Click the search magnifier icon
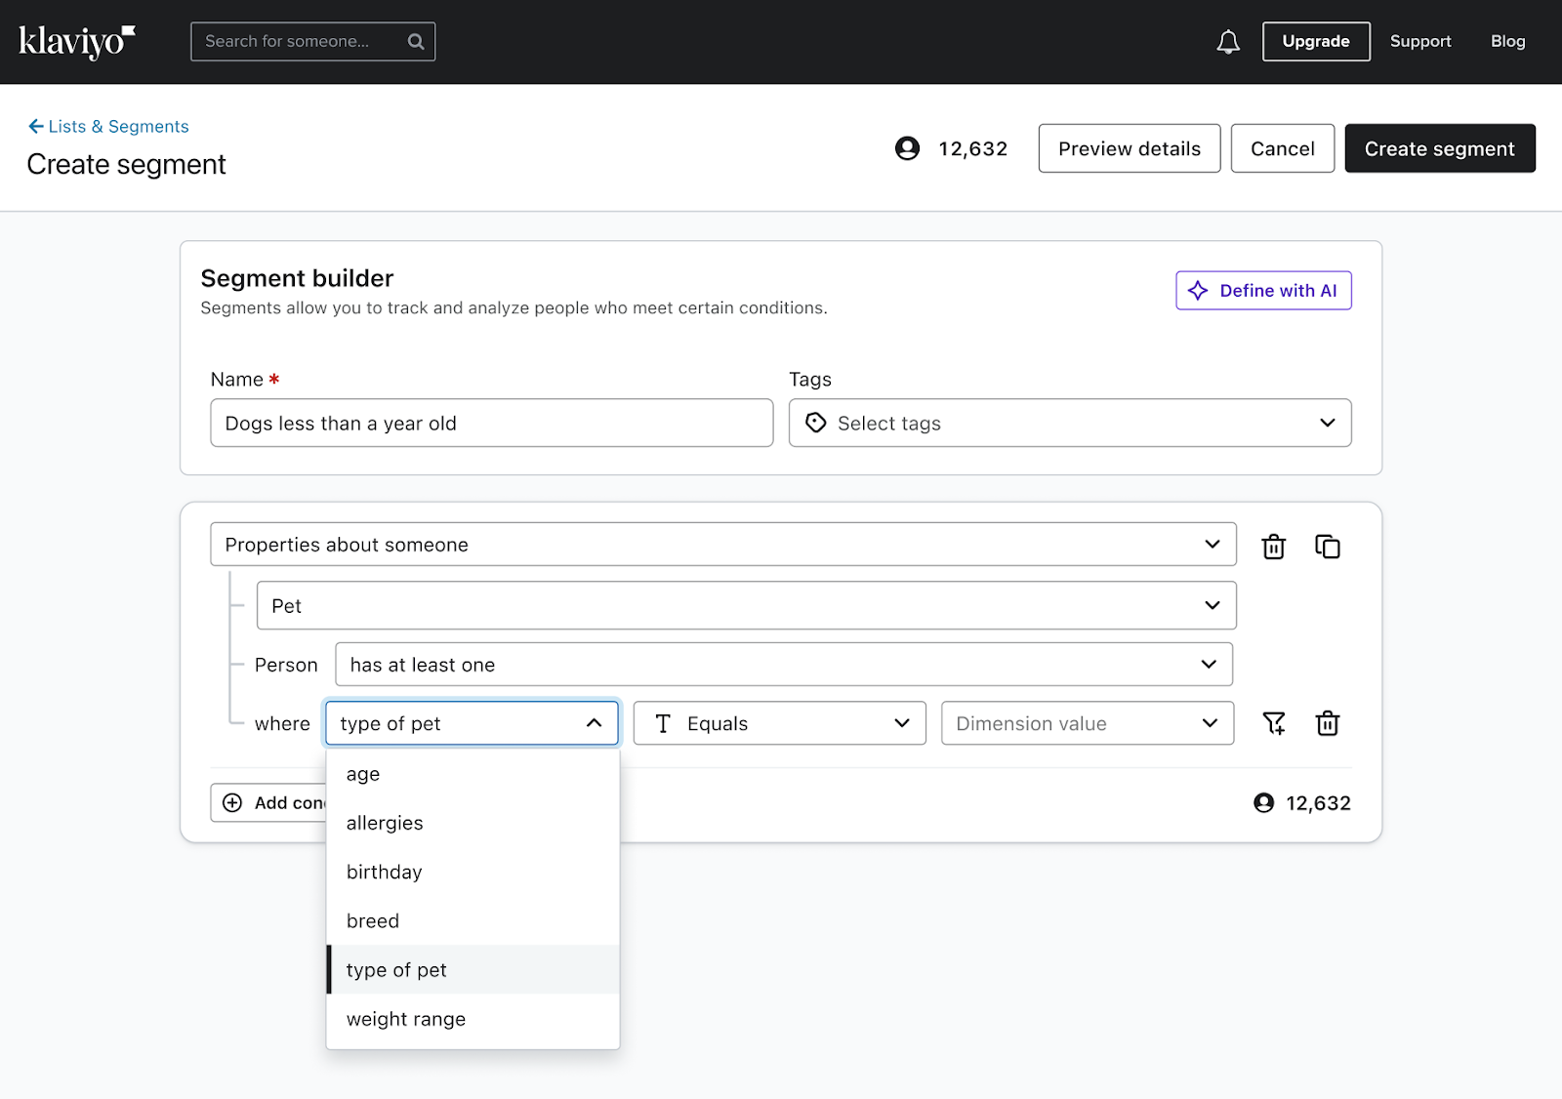 (416, 42)
